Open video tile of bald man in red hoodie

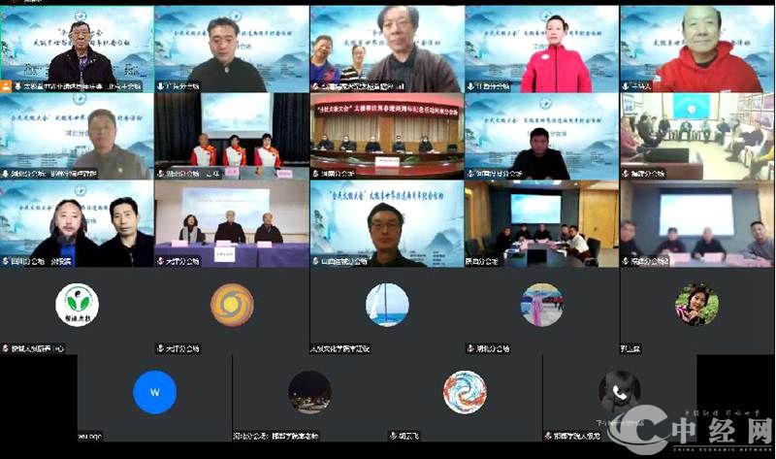click(x=696, y=49)
